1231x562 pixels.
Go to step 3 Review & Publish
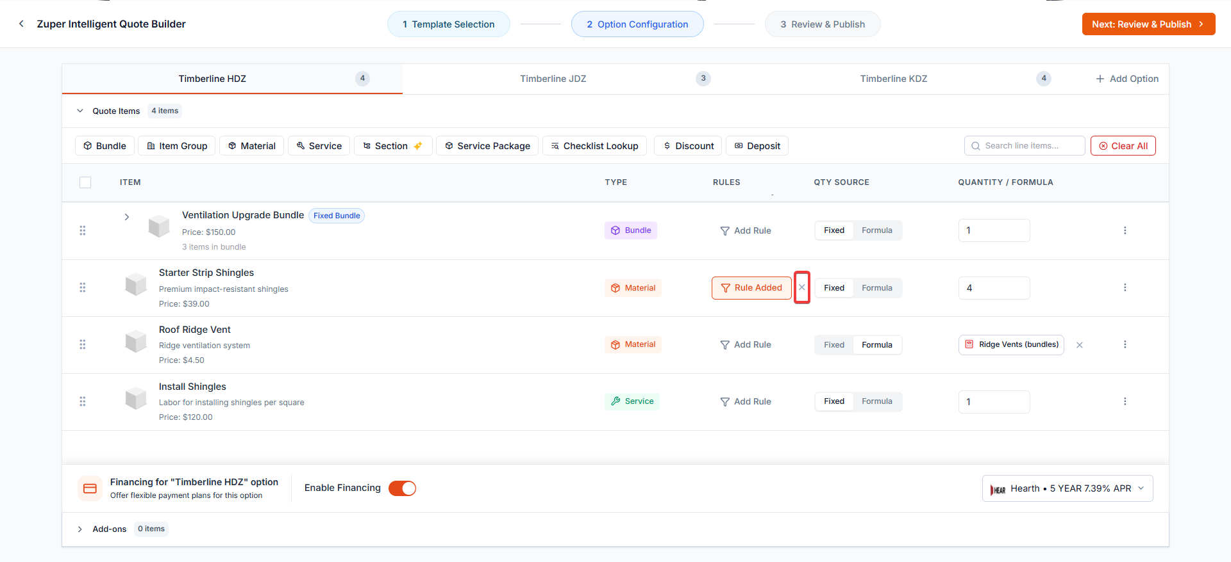click(823, 24)
